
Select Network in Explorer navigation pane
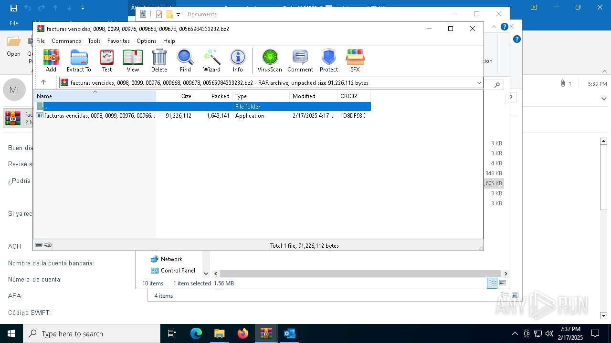point(171,259)
